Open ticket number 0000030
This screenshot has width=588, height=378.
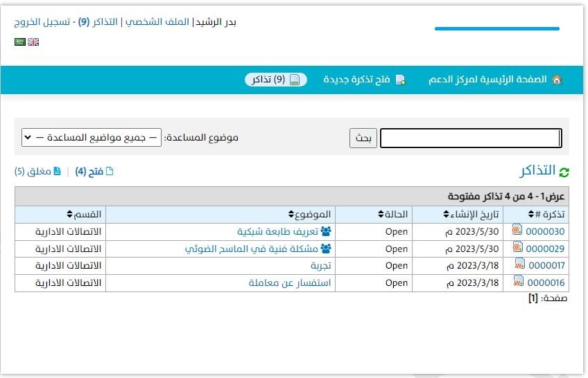pyautogui.click(x=545, y=232)
